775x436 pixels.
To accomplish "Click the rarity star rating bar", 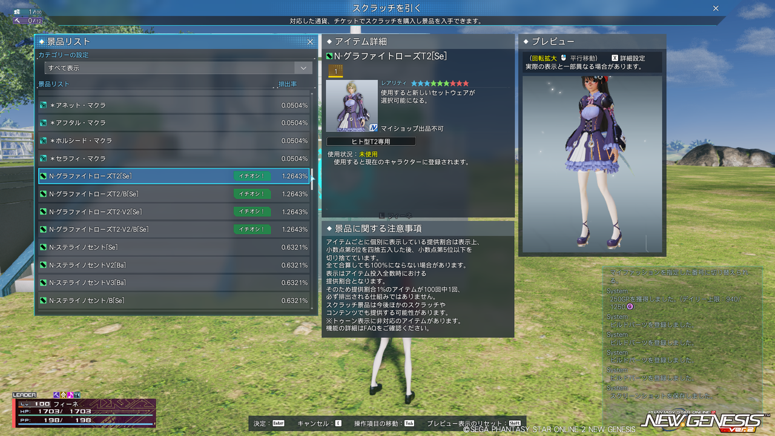I will coord(440,83).
